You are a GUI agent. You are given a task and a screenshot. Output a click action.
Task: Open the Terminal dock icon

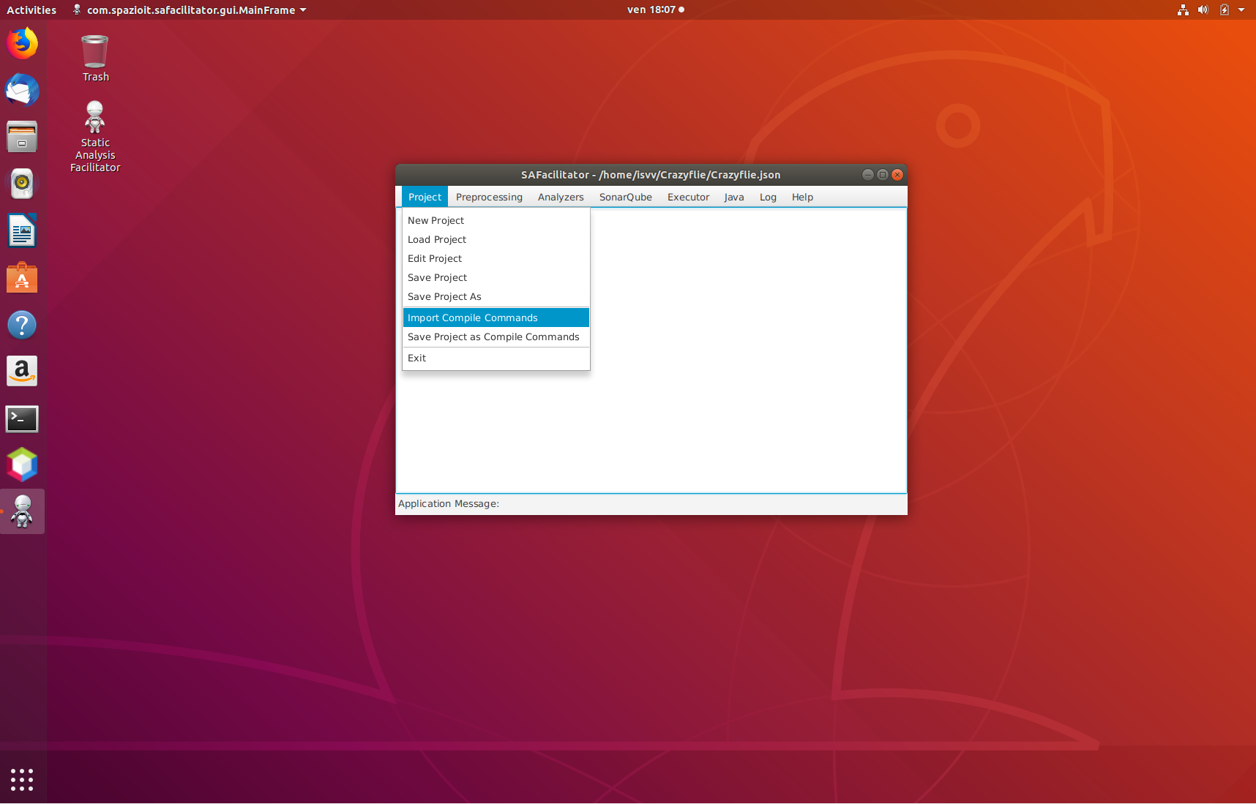(x=22, y=418)
